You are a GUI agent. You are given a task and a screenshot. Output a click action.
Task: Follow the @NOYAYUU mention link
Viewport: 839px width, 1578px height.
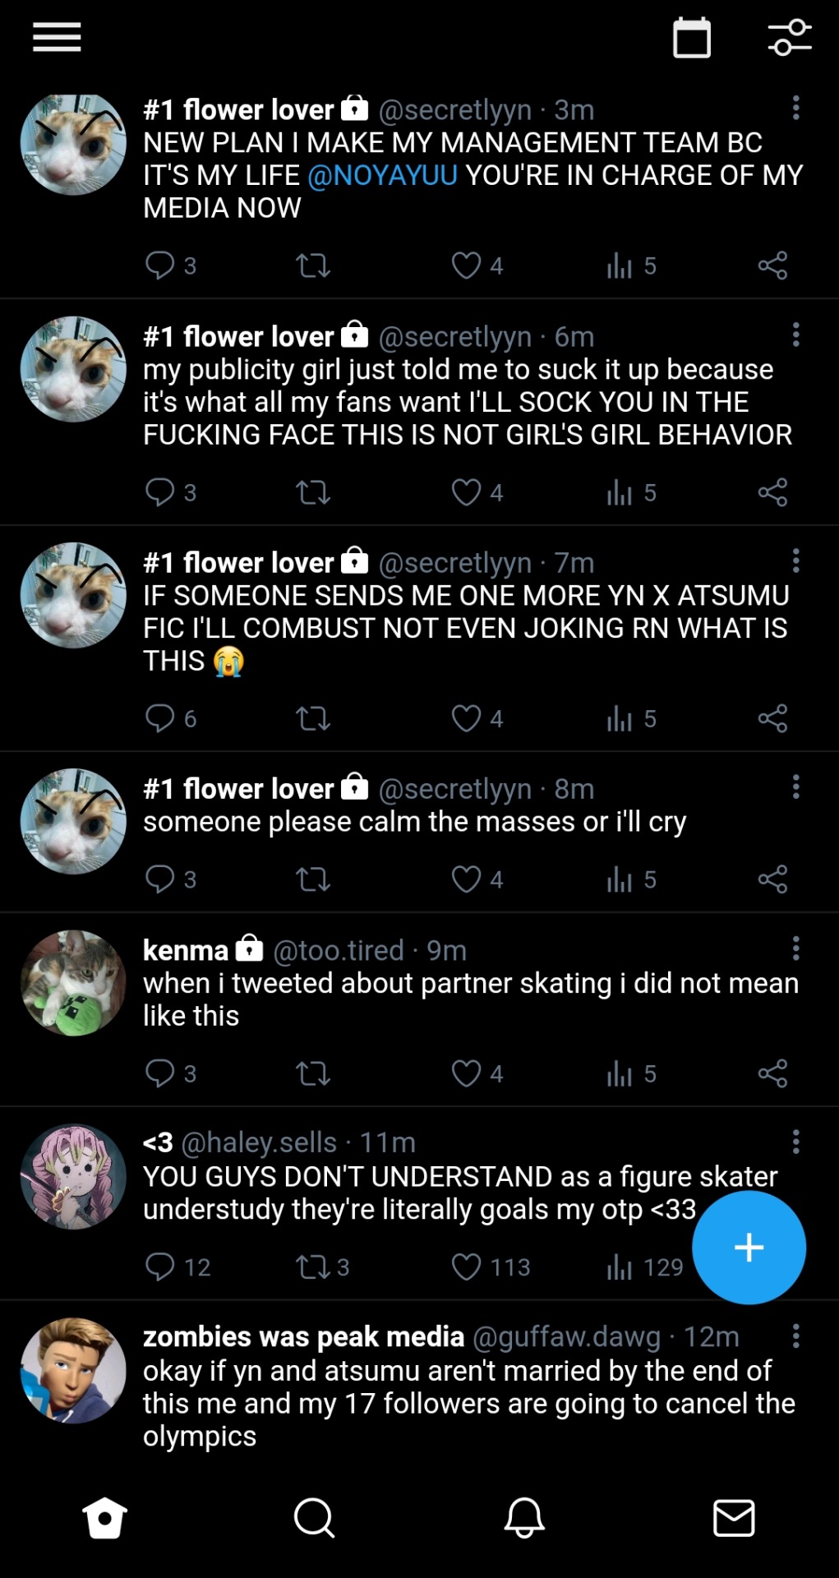coord(382,175)
